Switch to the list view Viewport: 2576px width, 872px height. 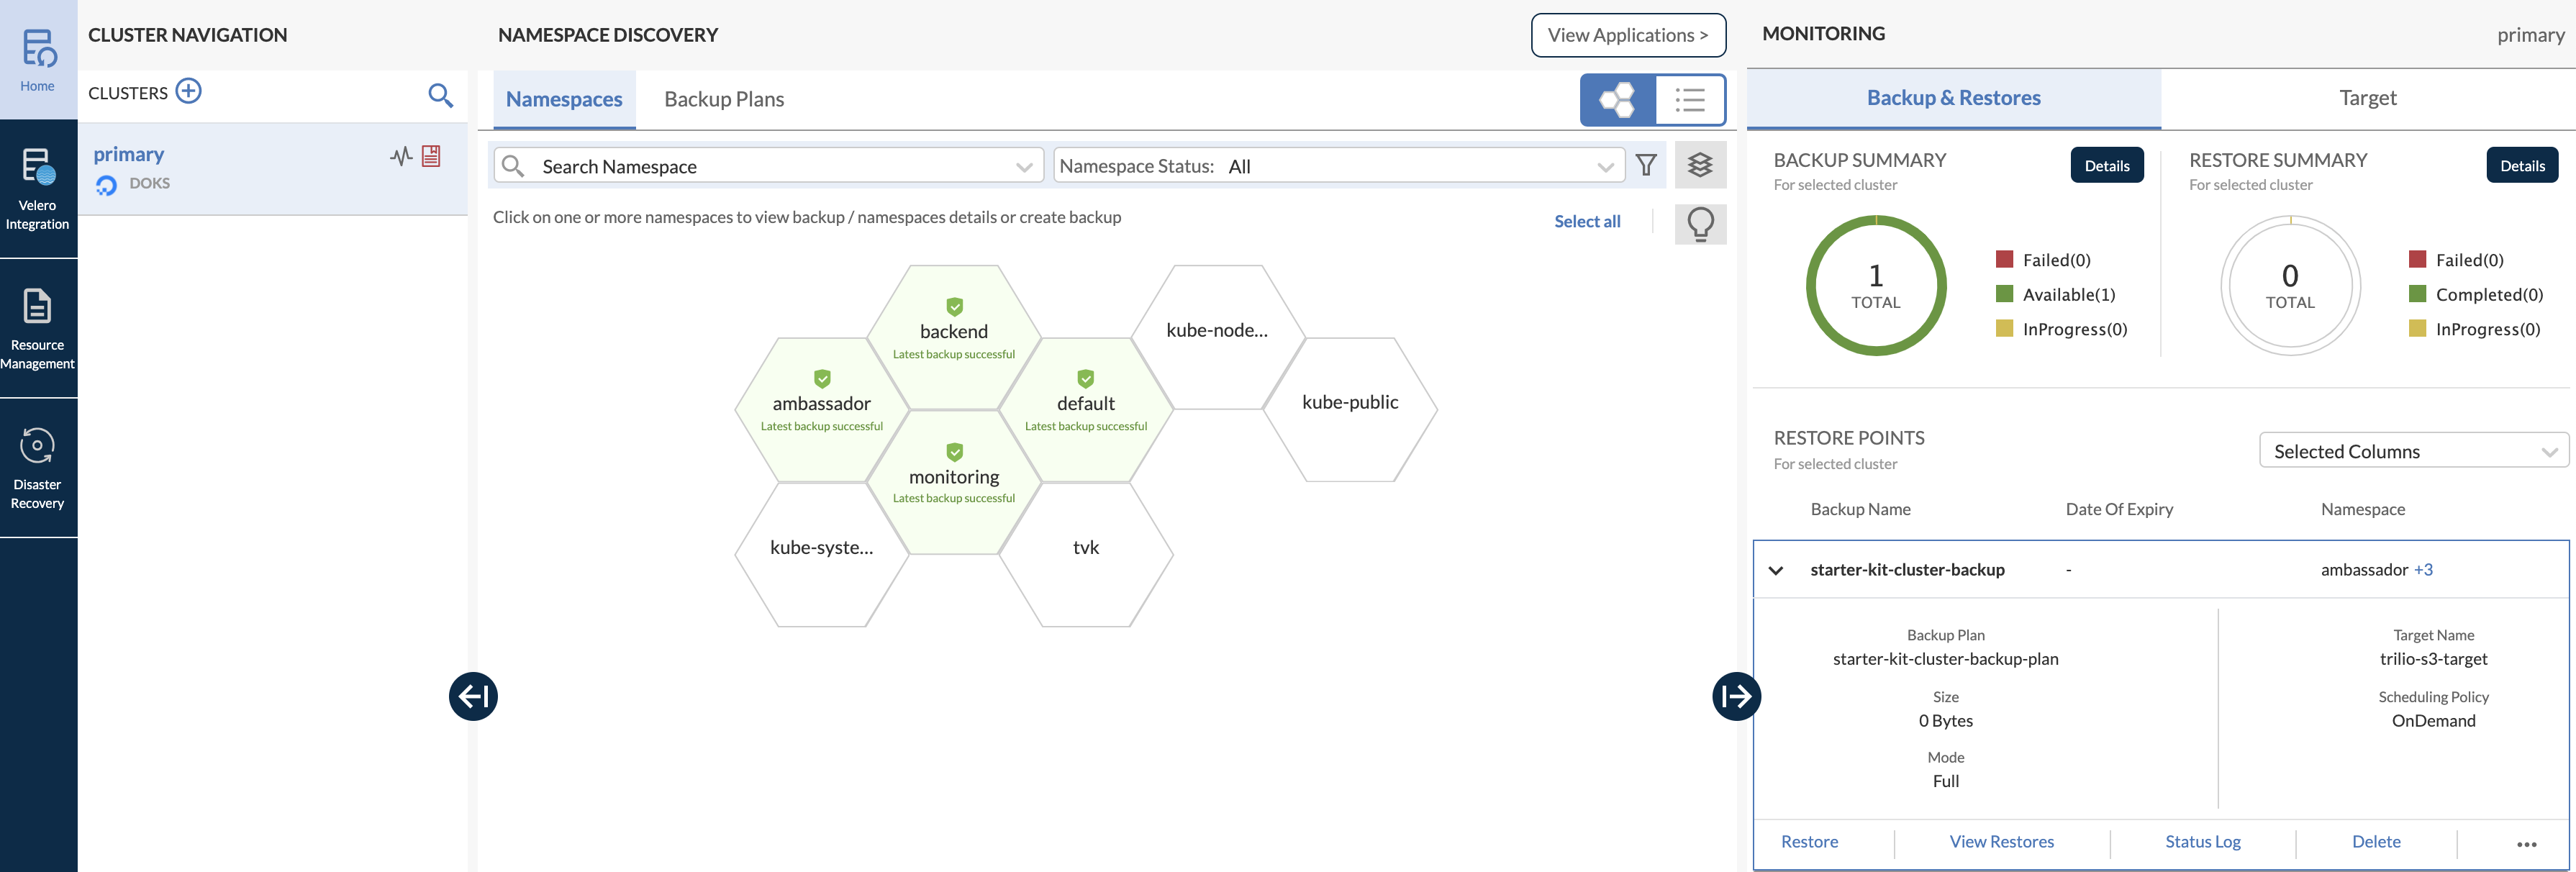point(1690,100)
